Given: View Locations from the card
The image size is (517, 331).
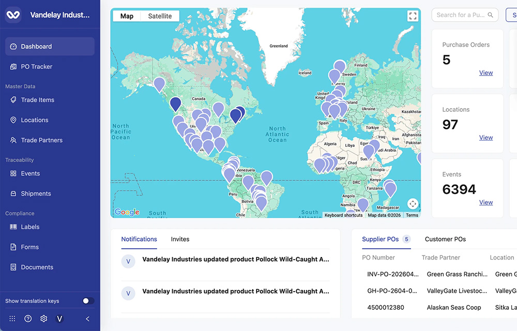Looking at the screenshot, I should pos(486,138).
